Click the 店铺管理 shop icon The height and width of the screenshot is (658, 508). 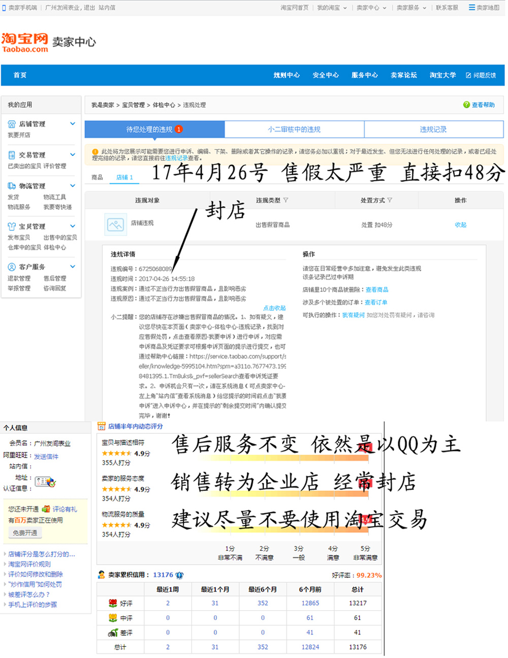[x=12, y=124]
